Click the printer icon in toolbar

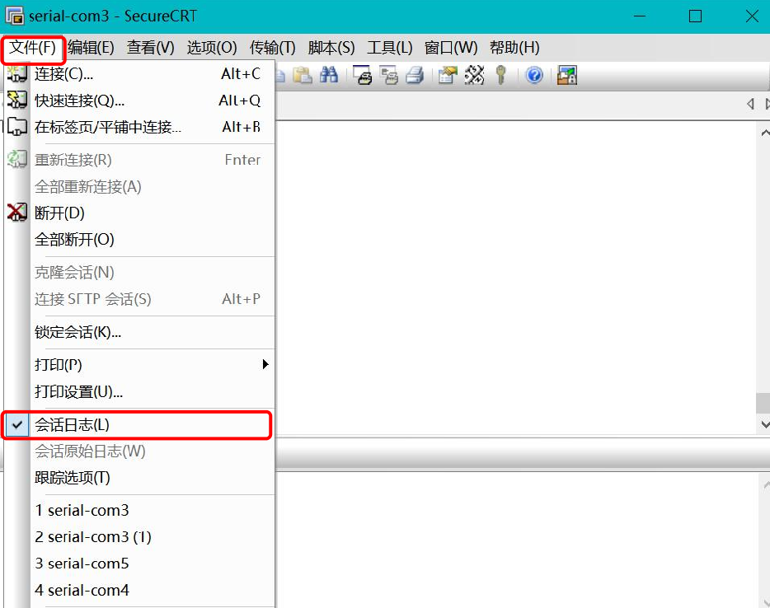pos(415,75)
